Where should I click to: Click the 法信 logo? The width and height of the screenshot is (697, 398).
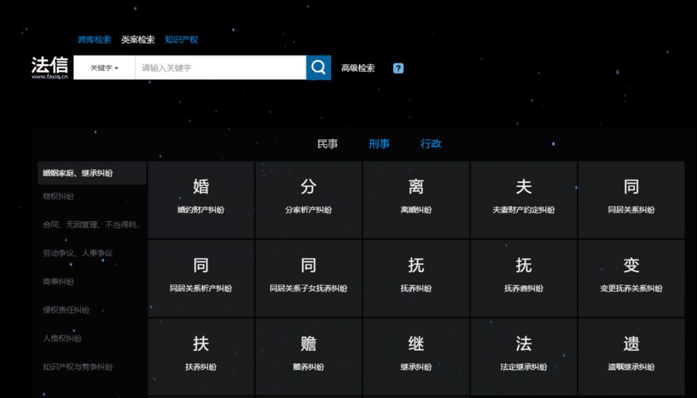[50, 67]
